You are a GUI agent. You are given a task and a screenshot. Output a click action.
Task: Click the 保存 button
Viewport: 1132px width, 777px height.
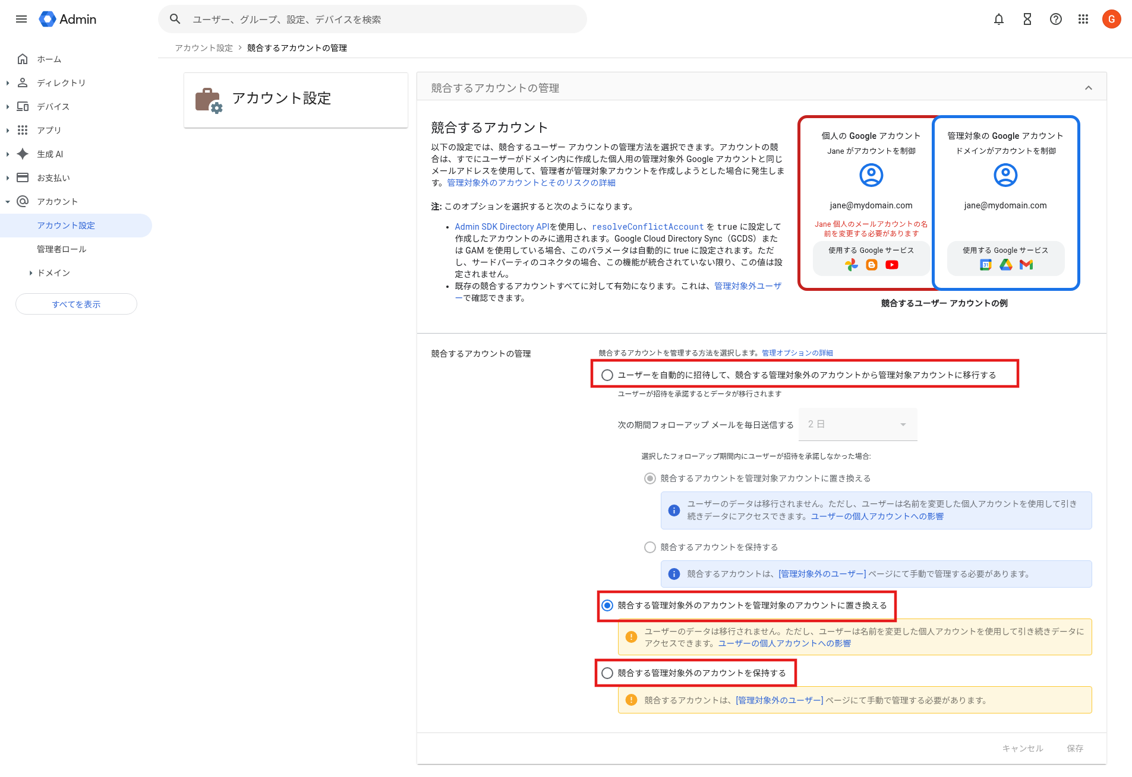tap(1075, 749)
